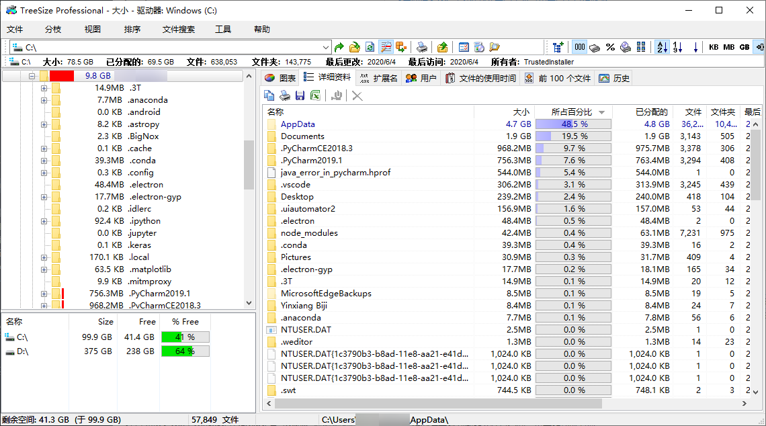766x426 pixels.
Task: Open the path combo box dropdown arrow
Action: [326, 48]
